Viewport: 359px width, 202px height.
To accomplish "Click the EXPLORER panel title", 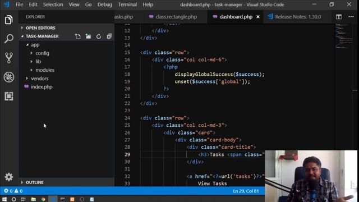I will 35,17.
